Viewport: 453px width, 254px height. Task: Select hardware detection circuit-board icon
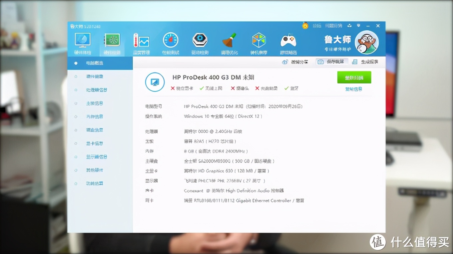(112, 40)
